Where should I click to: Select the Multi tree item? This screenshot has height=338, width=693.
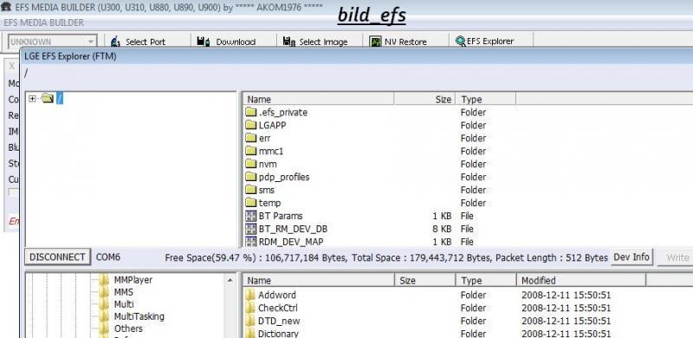pos(124,304)
